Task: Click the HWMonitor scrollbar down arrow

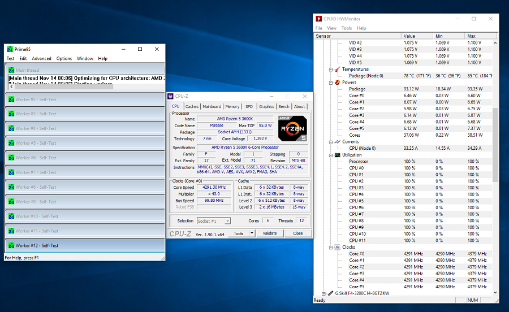Action: tap(495, 293)
